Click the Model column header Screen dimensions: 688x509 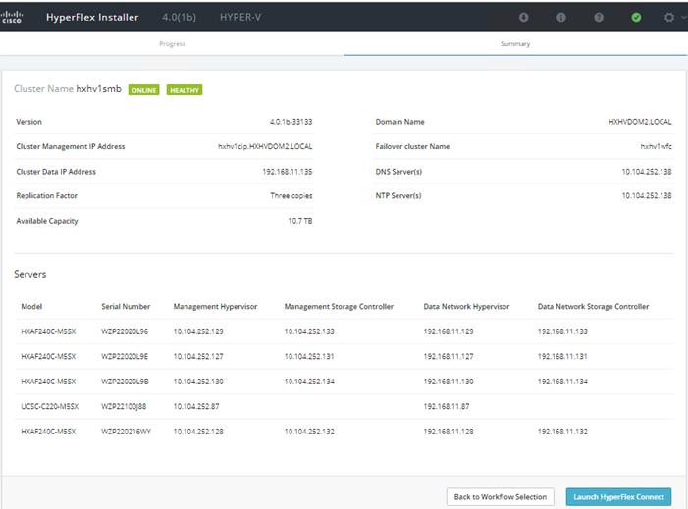click(31, 306)
